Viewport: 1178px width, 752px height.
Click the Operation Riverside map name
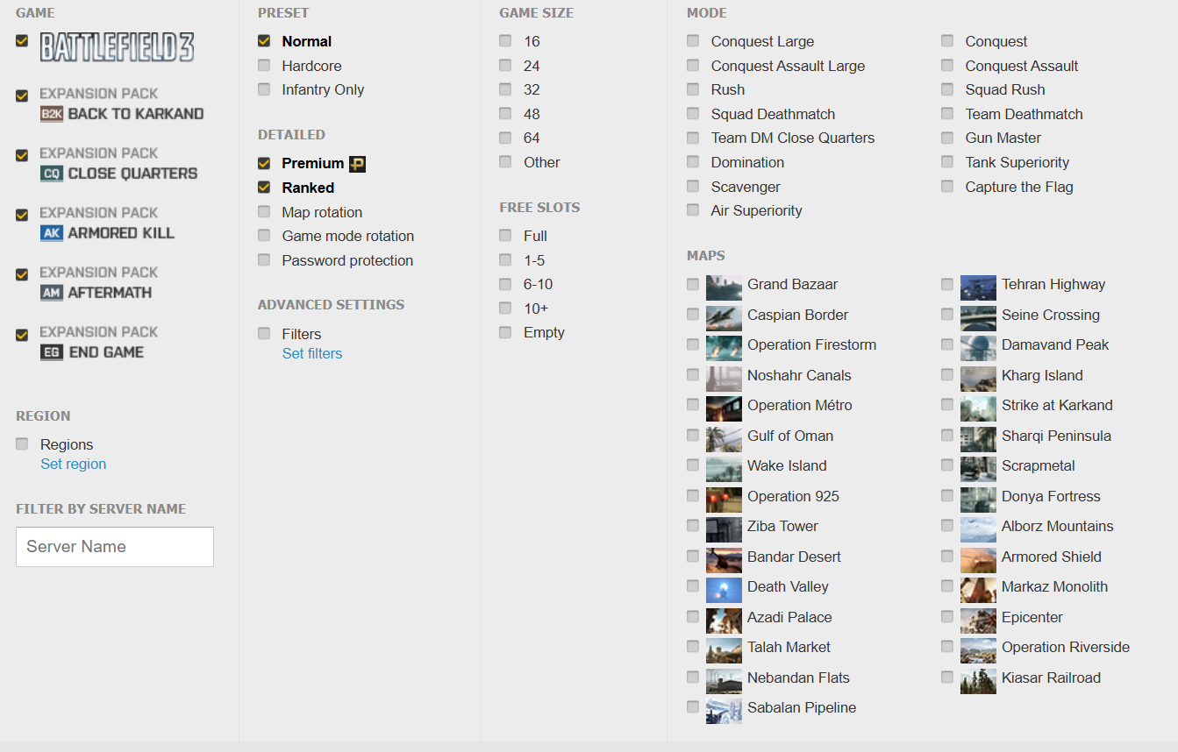[x=1066, y=648]
